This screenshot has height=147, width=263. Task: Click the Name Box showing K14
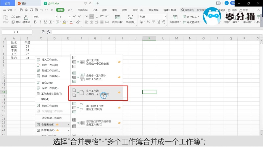(x=17, y=32)
